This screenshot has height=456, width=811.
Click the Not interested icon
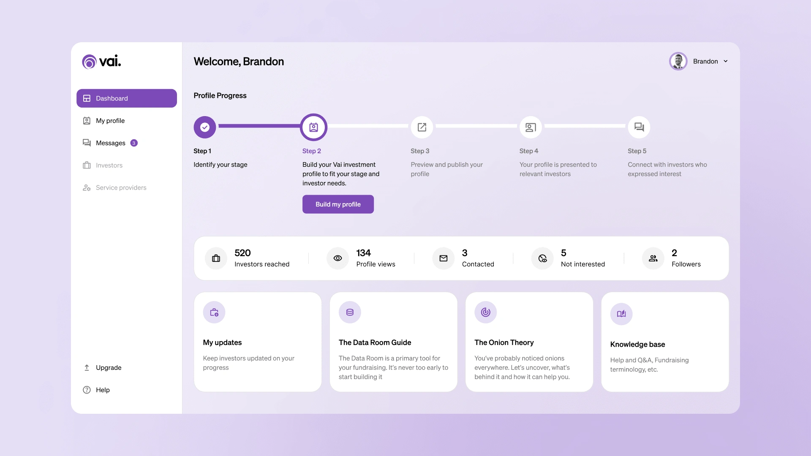[542, 258]
